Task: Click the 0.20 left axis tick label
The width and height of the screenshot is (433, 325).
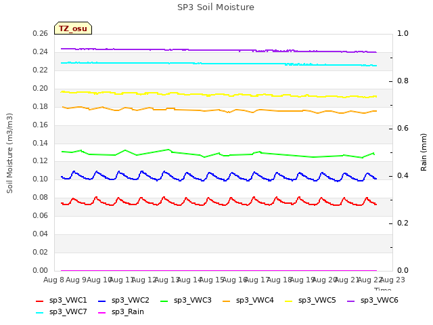Action: (x=40, y=88)
